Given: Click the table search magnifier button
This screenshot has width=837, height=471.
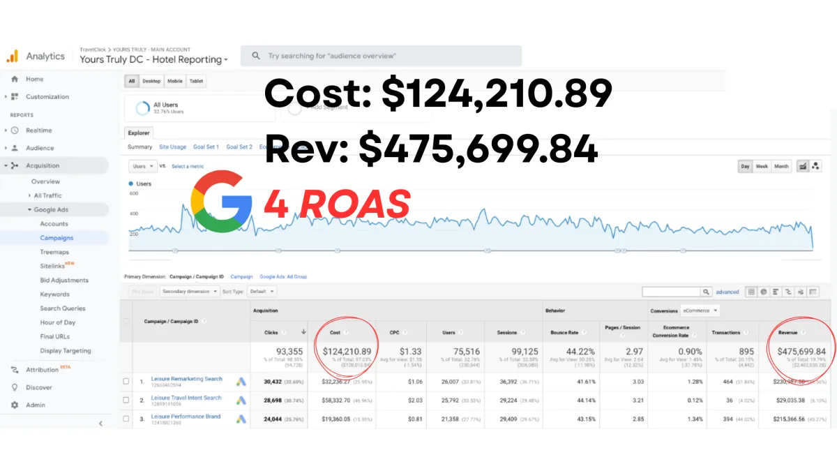Looking at the screenshot, I should 707,292.
